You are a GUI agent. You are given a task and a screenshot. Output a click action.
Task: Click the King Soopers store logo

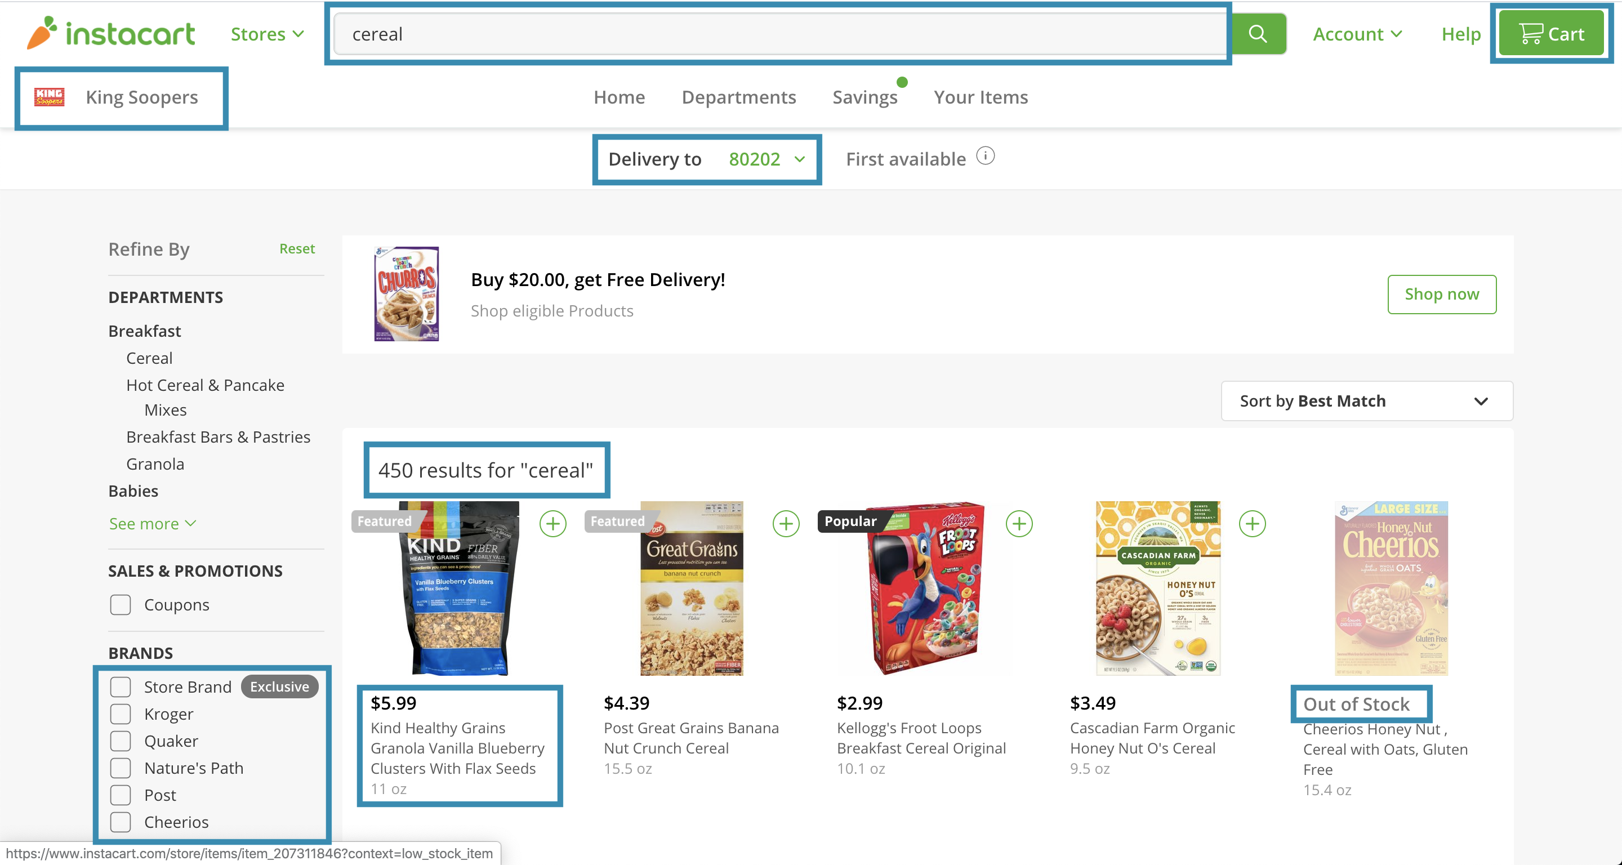49,97
